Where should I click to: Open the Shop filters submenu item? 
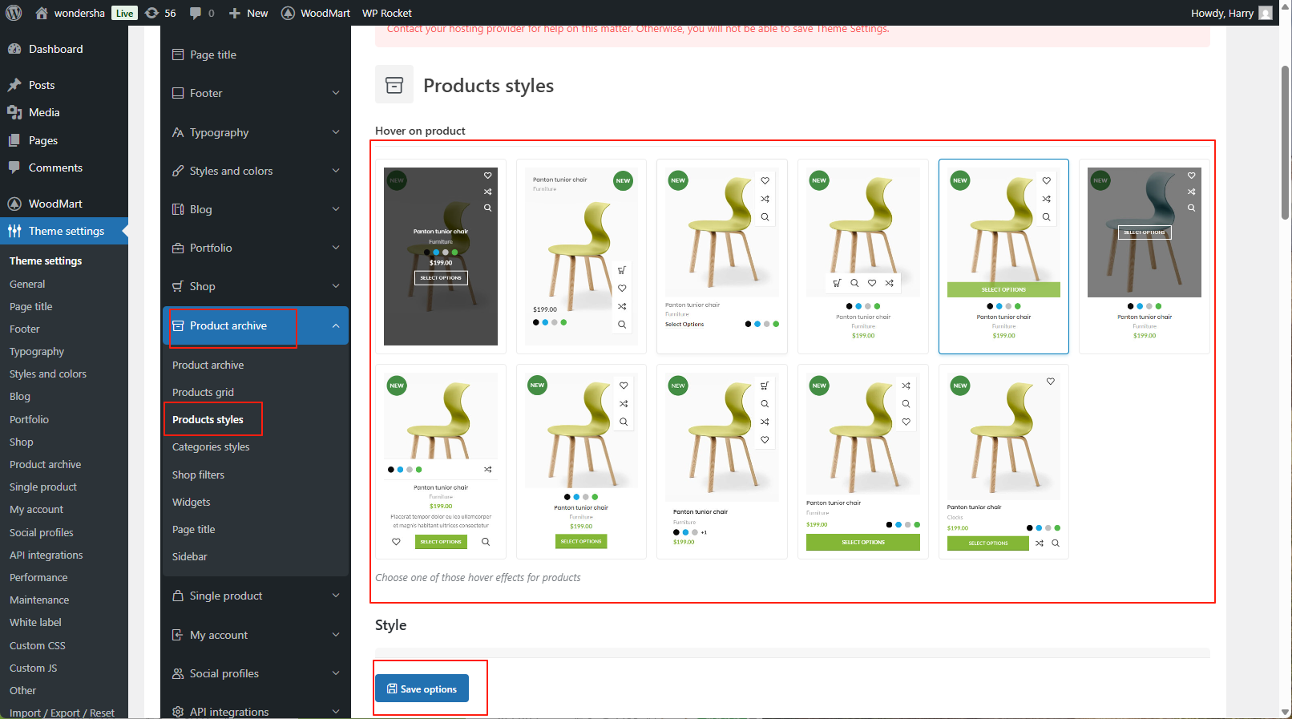(198, 475)
